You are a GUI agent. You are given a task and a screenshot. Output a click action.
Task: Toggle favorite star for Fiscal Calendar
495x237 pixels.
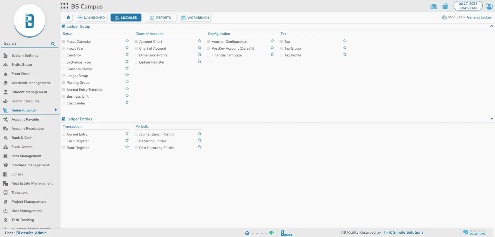click(127, 41)
